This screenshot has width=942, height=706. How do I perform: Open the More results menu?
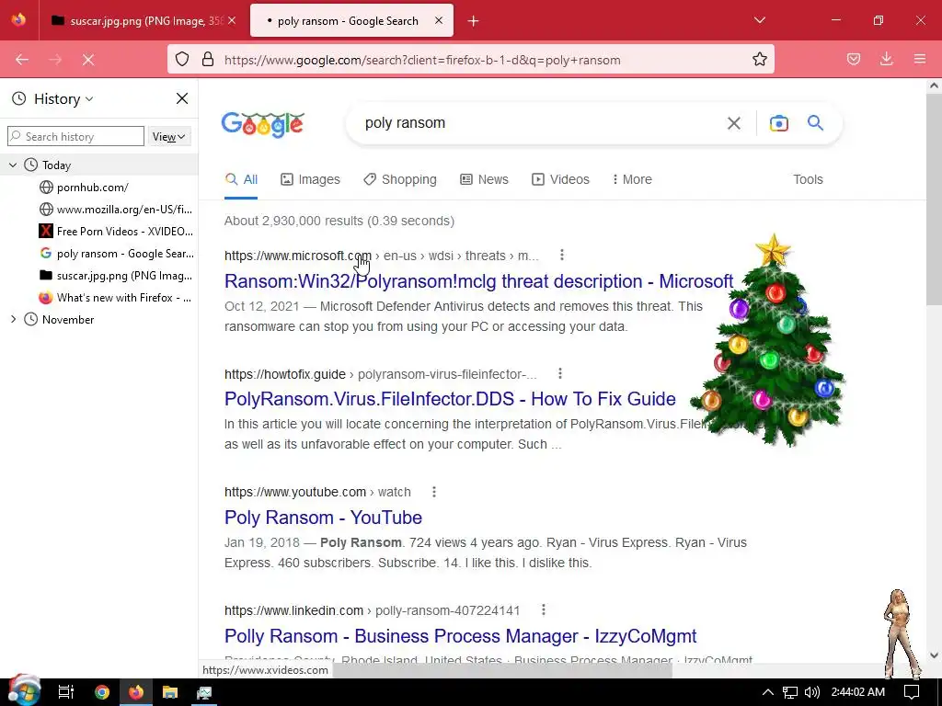[632, 179]
